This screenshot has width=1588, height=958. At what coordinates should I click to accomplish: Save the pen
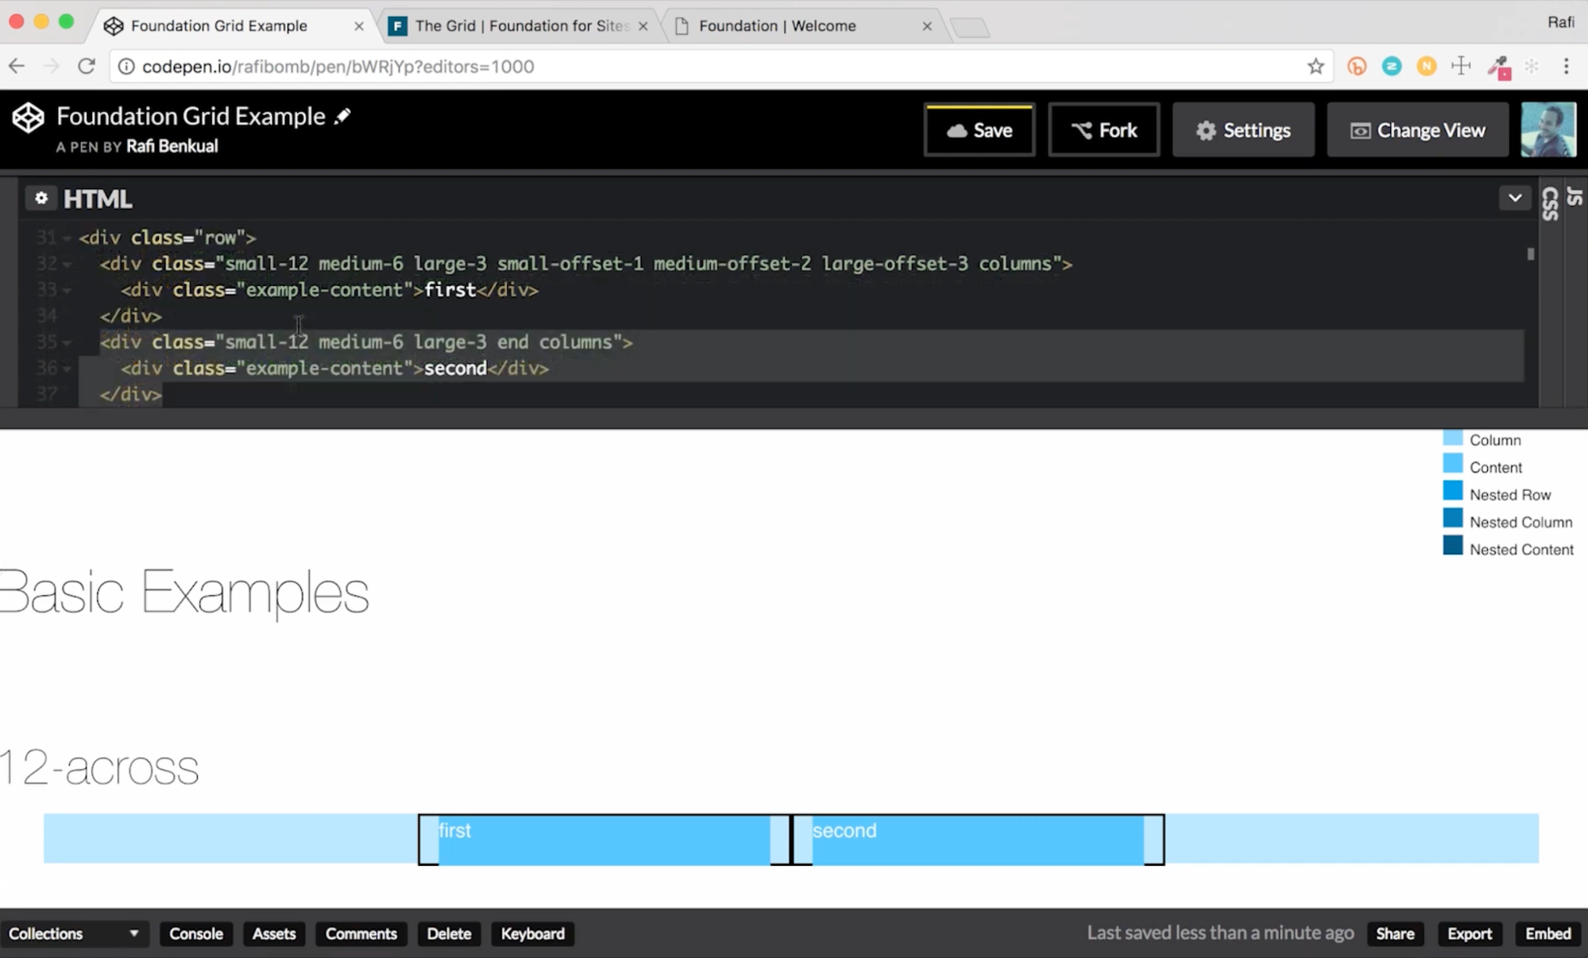[x=979, y=130]
